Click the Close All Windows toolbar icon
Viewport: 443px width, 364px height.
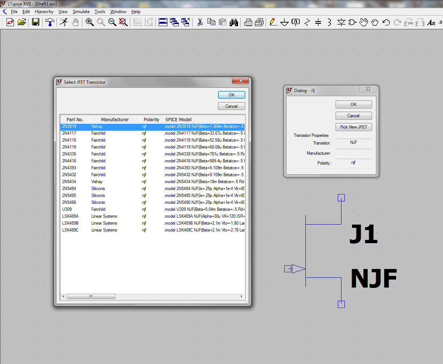[x=186, y=22]
